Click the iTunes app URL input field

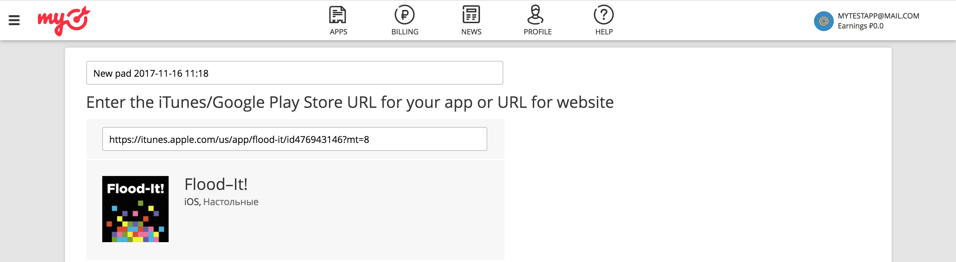click(x=294, y=139)
